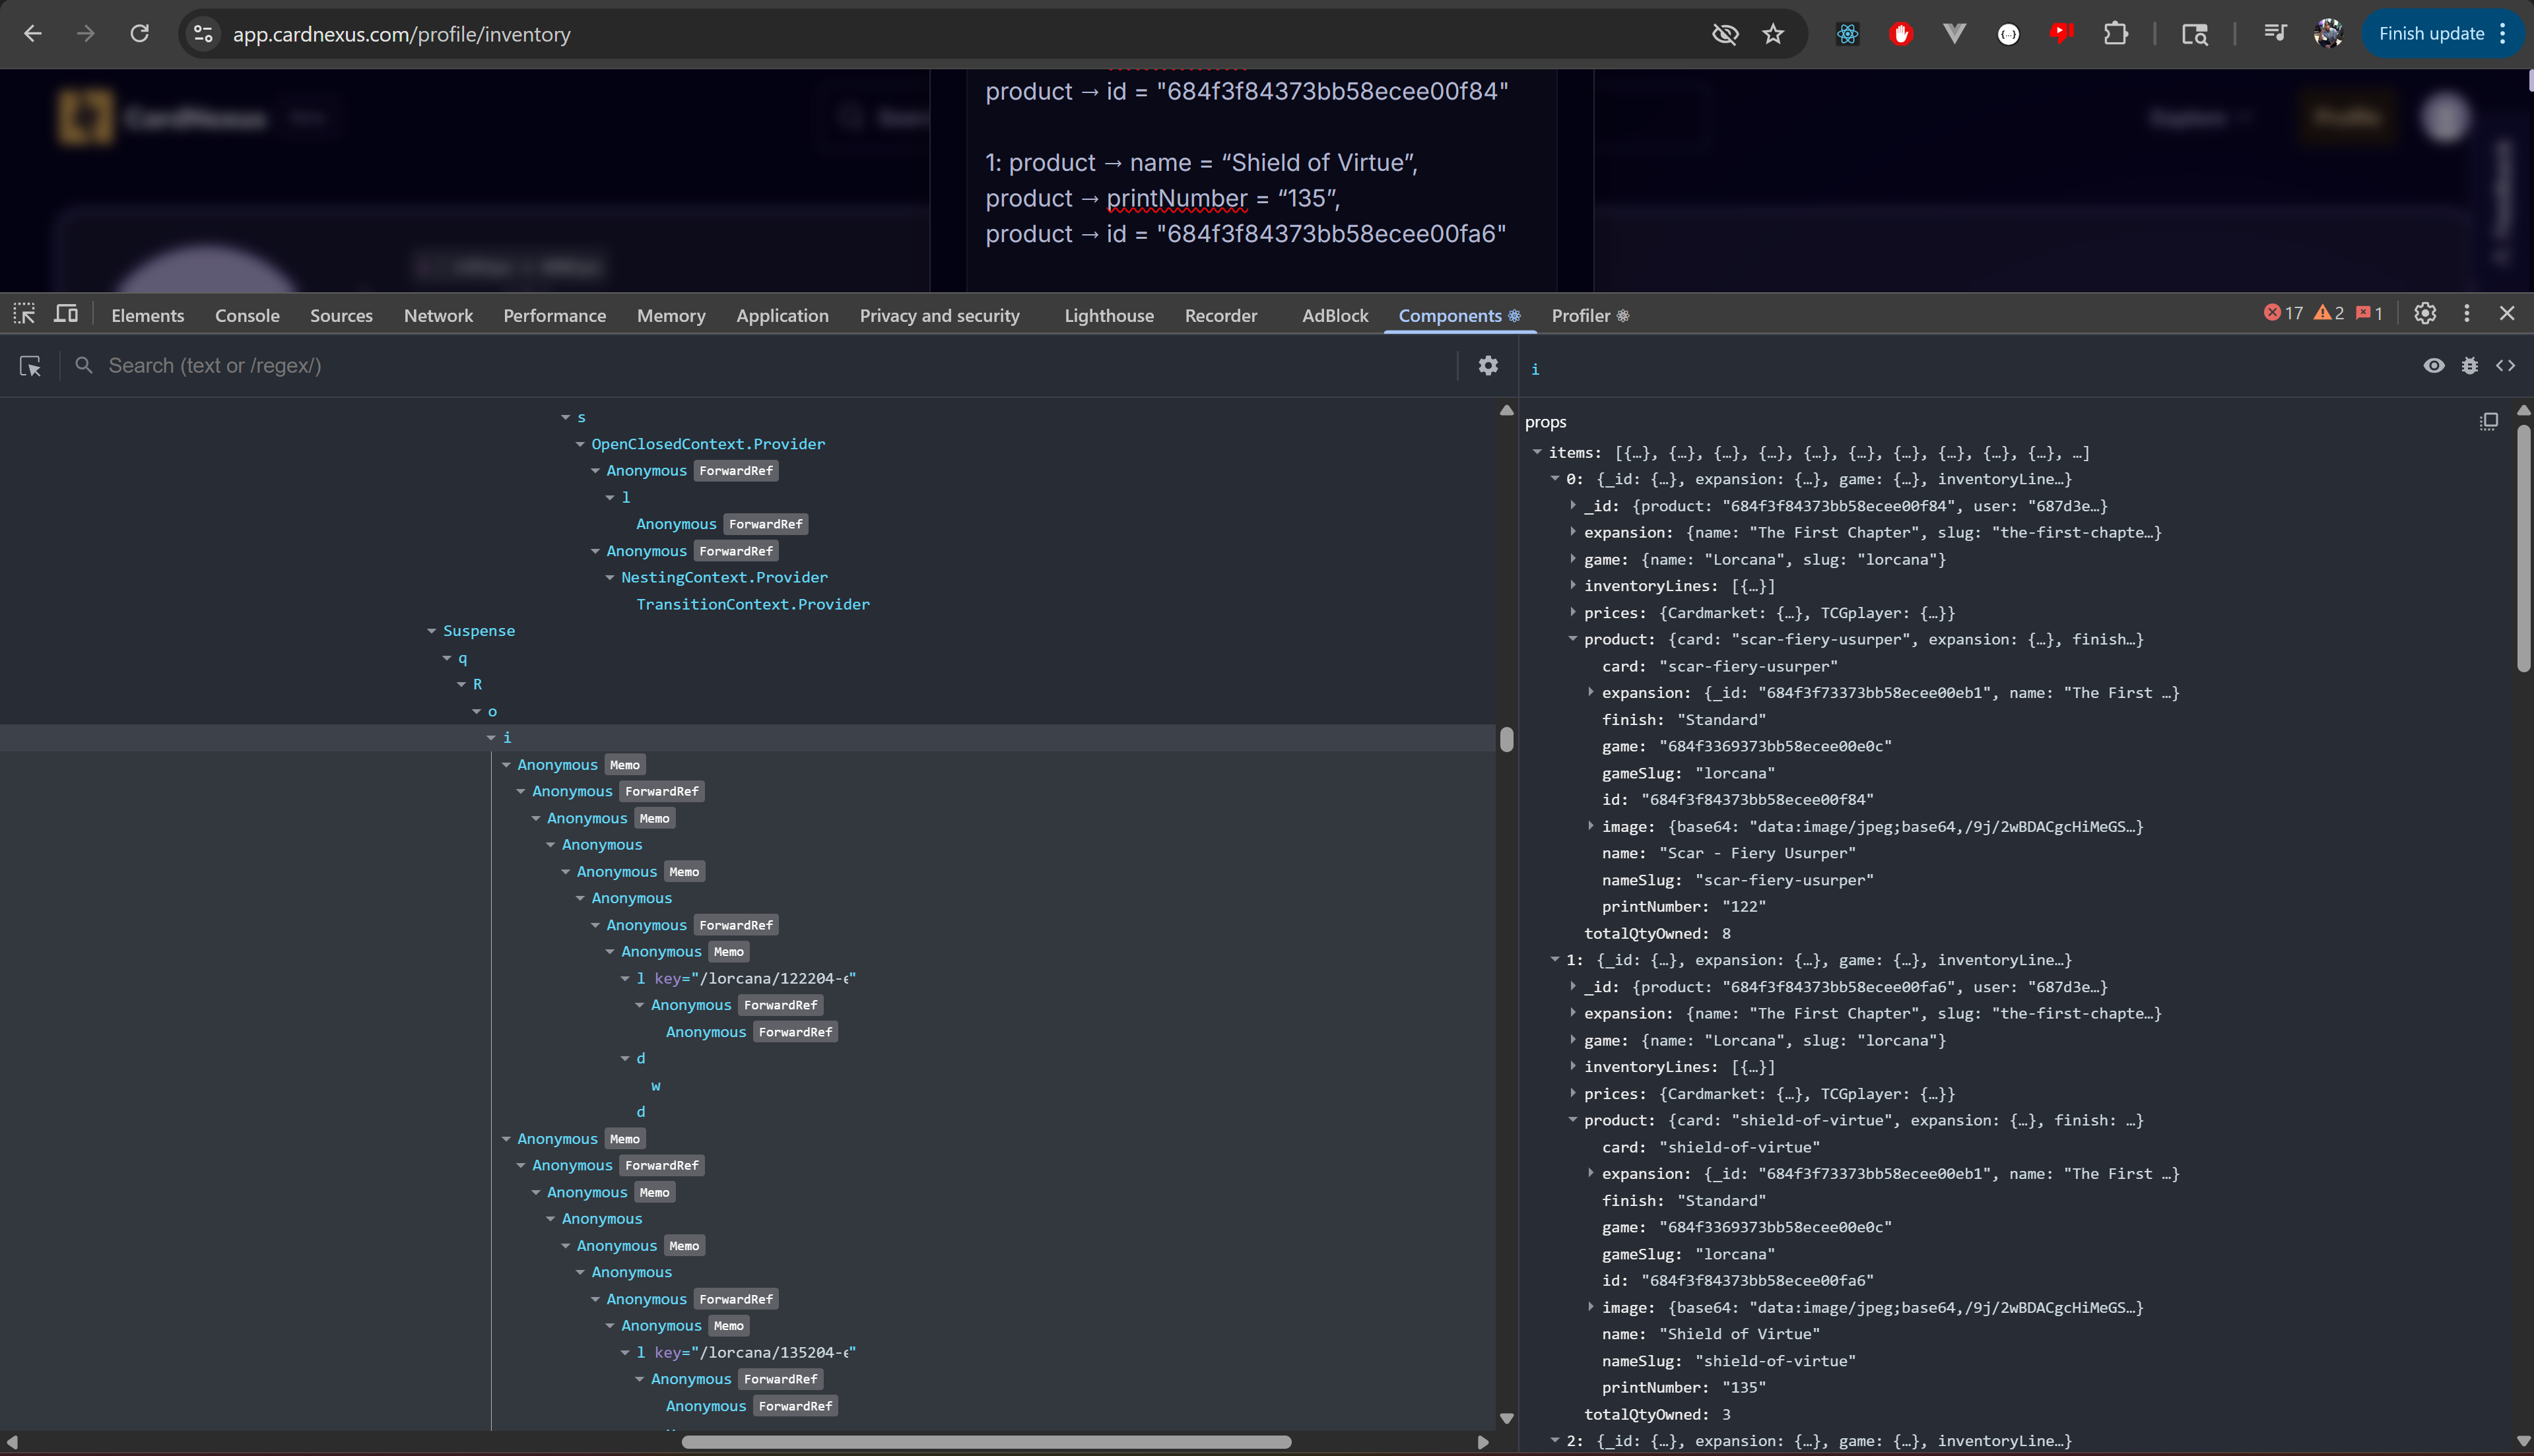The image size is (2534, 1456).
Task: Collapse the OpenClosedContext.Provider node
Action: (x=580, y=444)
